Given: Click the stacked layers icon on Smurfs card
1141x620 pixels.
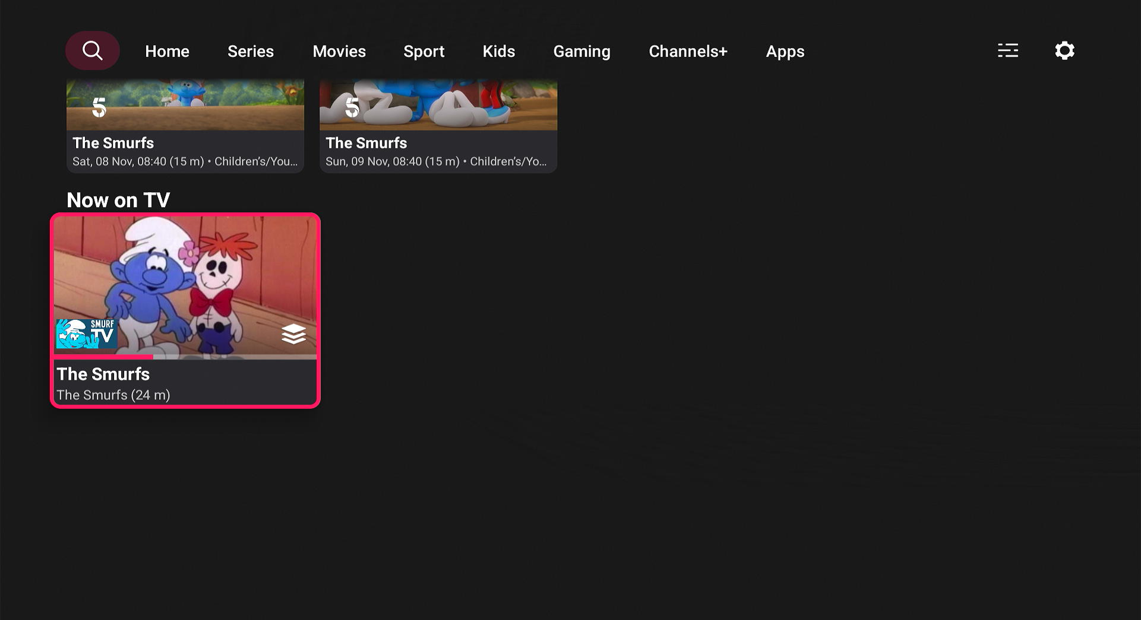Looking at the screenshot, I should click(293, 334).
